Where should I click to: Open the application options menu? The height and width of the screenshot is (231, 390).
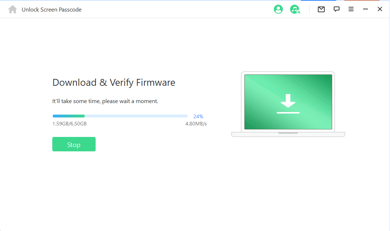351,9
